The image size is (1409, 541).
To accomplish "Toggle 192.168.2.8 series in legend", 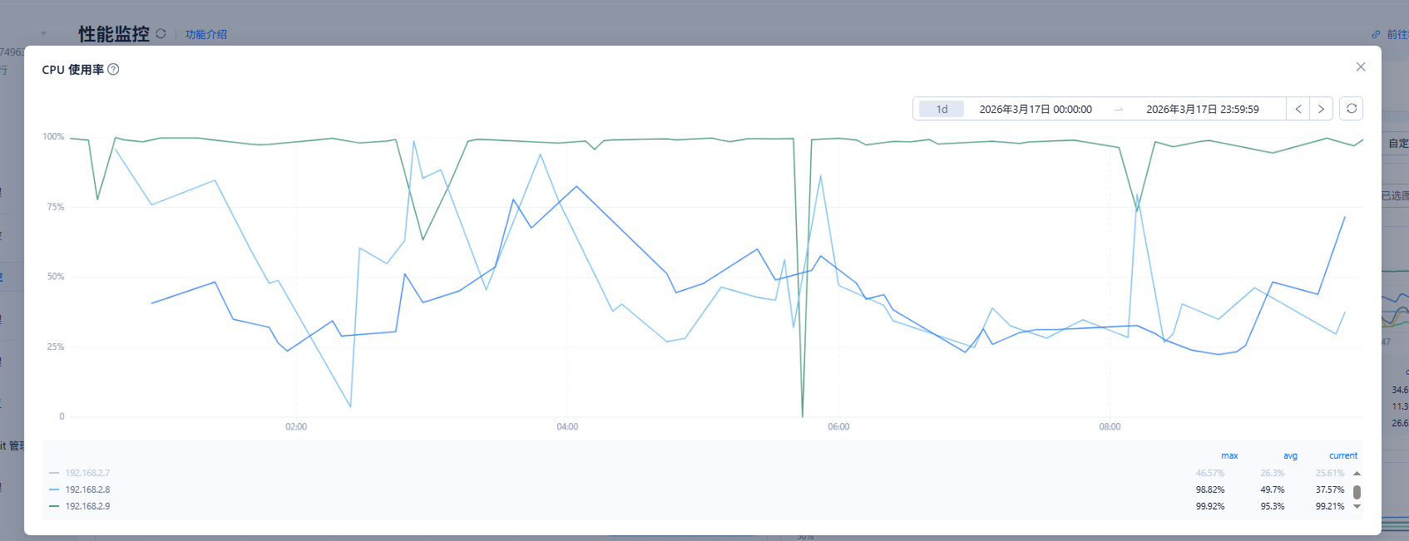I will click(x=87, y=489).
